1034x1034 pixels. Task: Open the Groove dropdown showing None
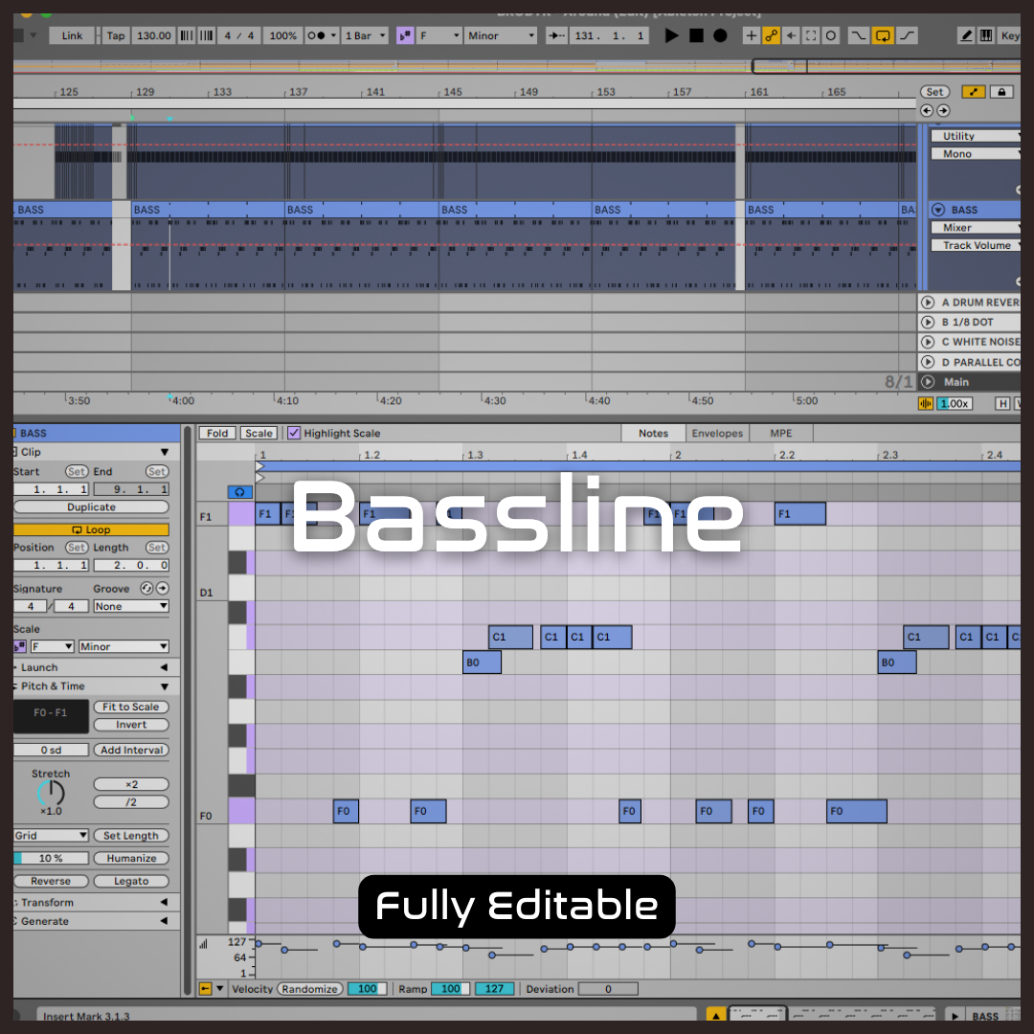[131, 606]
